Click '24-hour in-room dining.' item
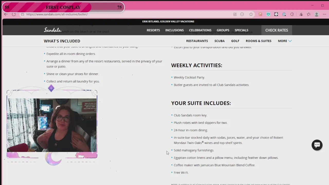 tap(191, 130)
